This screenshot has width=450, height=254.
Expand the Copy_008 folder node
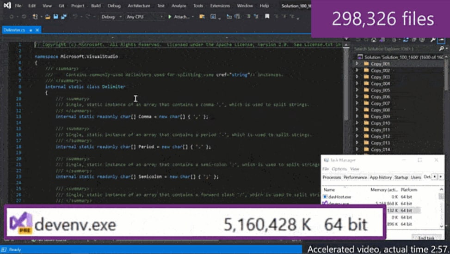(x=357, y=110)
